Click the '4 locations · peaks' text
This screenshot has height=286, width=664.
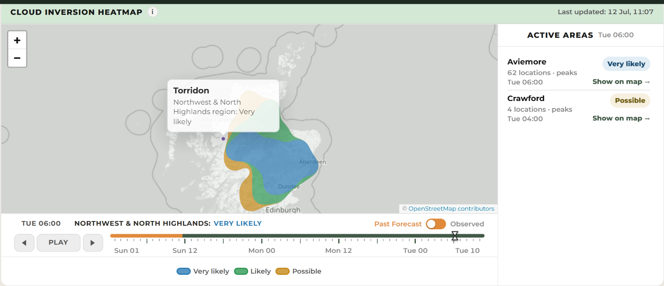tap(540, 109)
